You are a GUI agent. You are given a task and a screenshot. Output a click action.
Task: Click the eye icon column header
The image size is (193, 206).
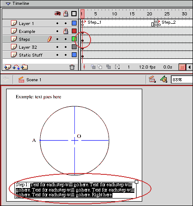[57, 14]
